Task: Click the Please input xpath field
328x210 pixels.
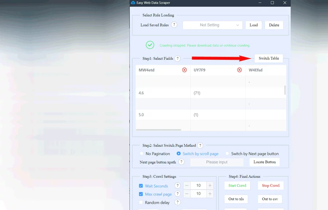Action: [216, 162]
